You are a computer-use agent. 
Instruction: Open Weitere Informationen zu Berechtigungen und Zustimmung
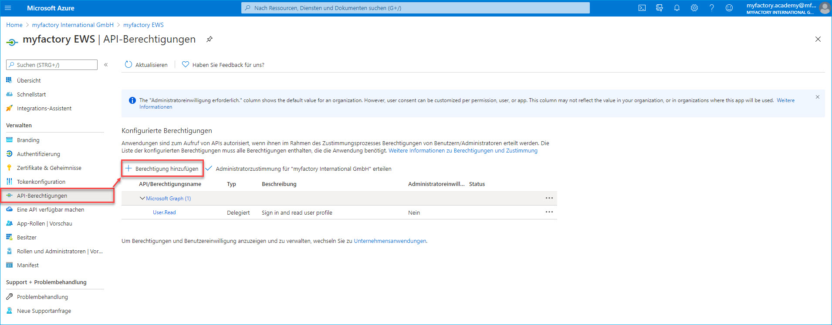coord(463,151)
